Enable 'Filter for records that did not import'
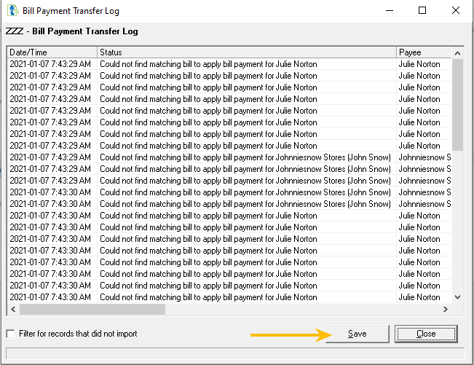Viewport: 474px width, 365px height. point(11,334)
